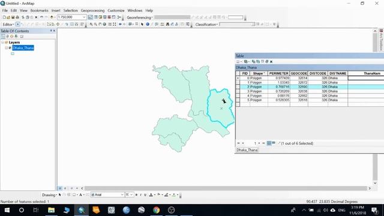384x216 pixels.
Task: Click the Zoom In tool
Action: click(x=91, y=24)
